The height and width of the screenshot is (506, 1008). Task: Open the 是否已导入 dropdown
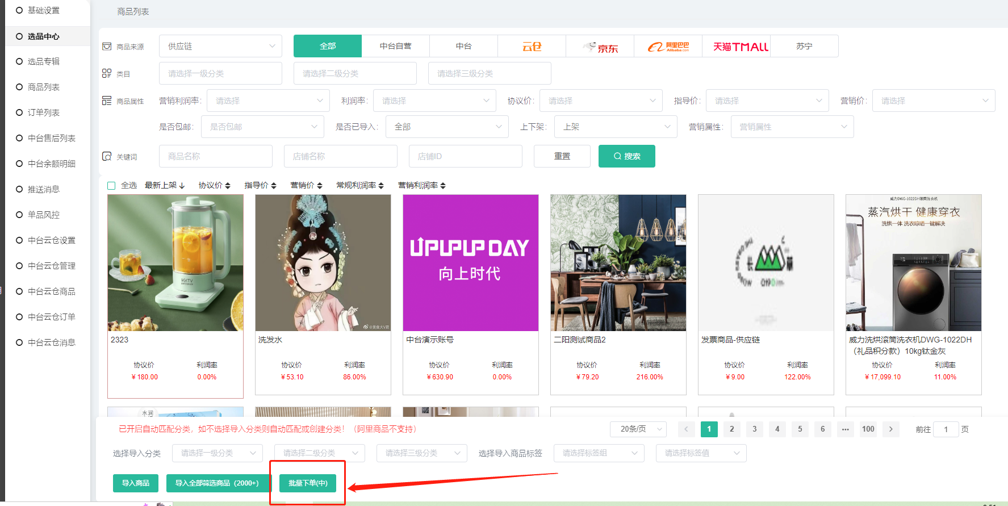[447, 127]
